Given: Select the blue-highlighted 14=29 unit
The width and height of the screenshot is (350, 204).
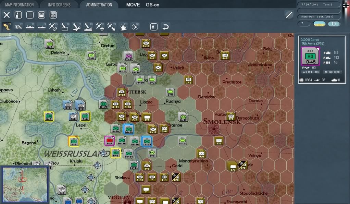Looking at the screenshot, I should point(128,129).
